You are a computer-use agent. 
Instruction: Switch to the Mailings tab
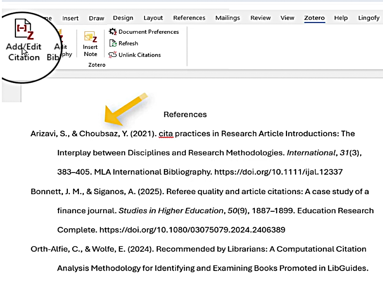pos(228,18)
